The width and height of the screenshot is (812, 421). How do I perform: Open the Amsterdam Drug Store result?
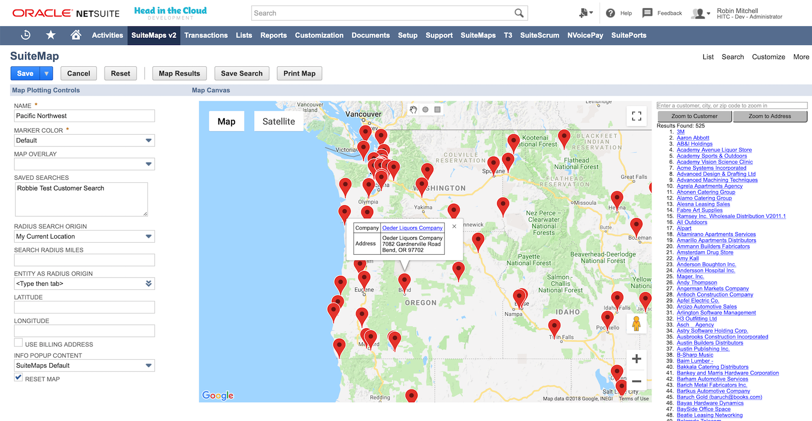click(705, 252)
